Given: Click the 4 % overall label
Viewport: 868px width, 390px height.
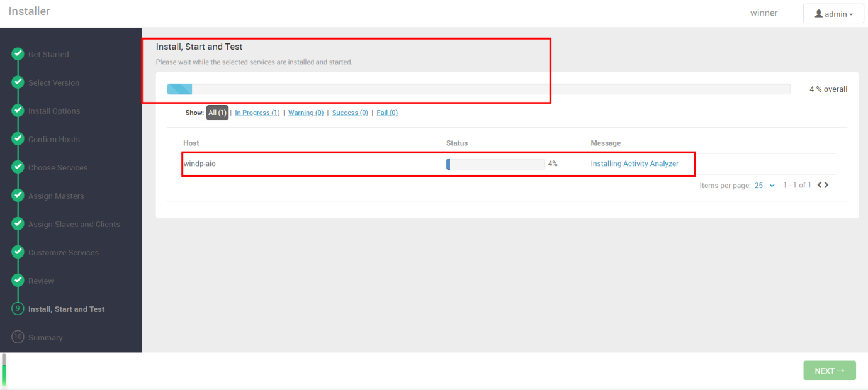Looking at the screenshot, I should (828, 89).
